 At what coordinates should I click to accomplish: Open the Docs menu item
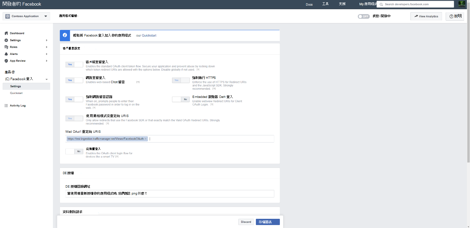pyautogui.click(x=309, y=4)
